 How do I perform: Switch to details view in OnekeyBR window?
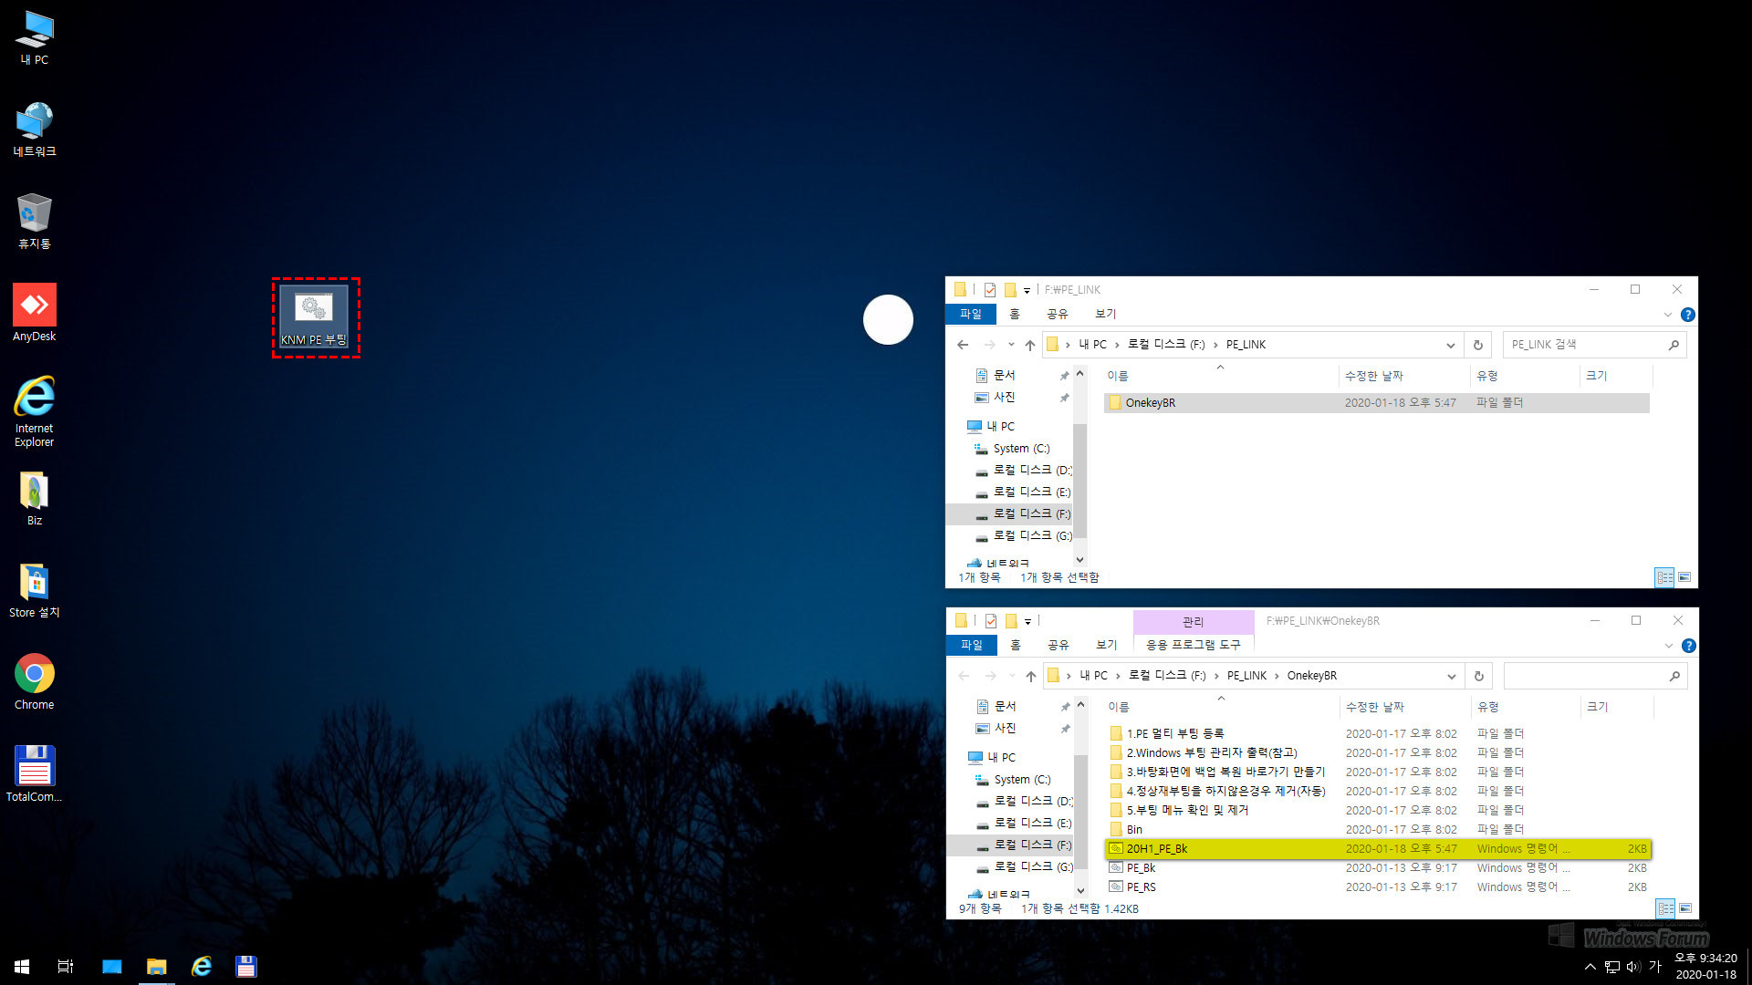[1666, 908]
